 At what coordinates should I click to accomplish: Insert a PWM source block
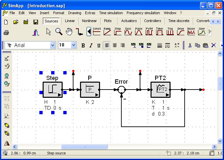tap(149, 31)
